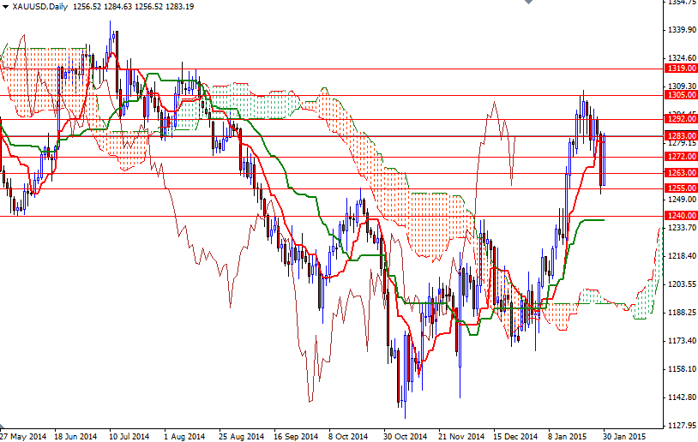Click the chart shift marker at chart top
Image resolution: width=698 pixels, height=442 pixels.
(x=528, y=2)
